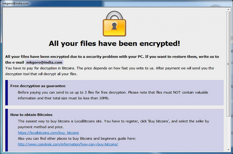
Task: Select the highlighted mkgoro@india.com email address
Action: [44, 62]
